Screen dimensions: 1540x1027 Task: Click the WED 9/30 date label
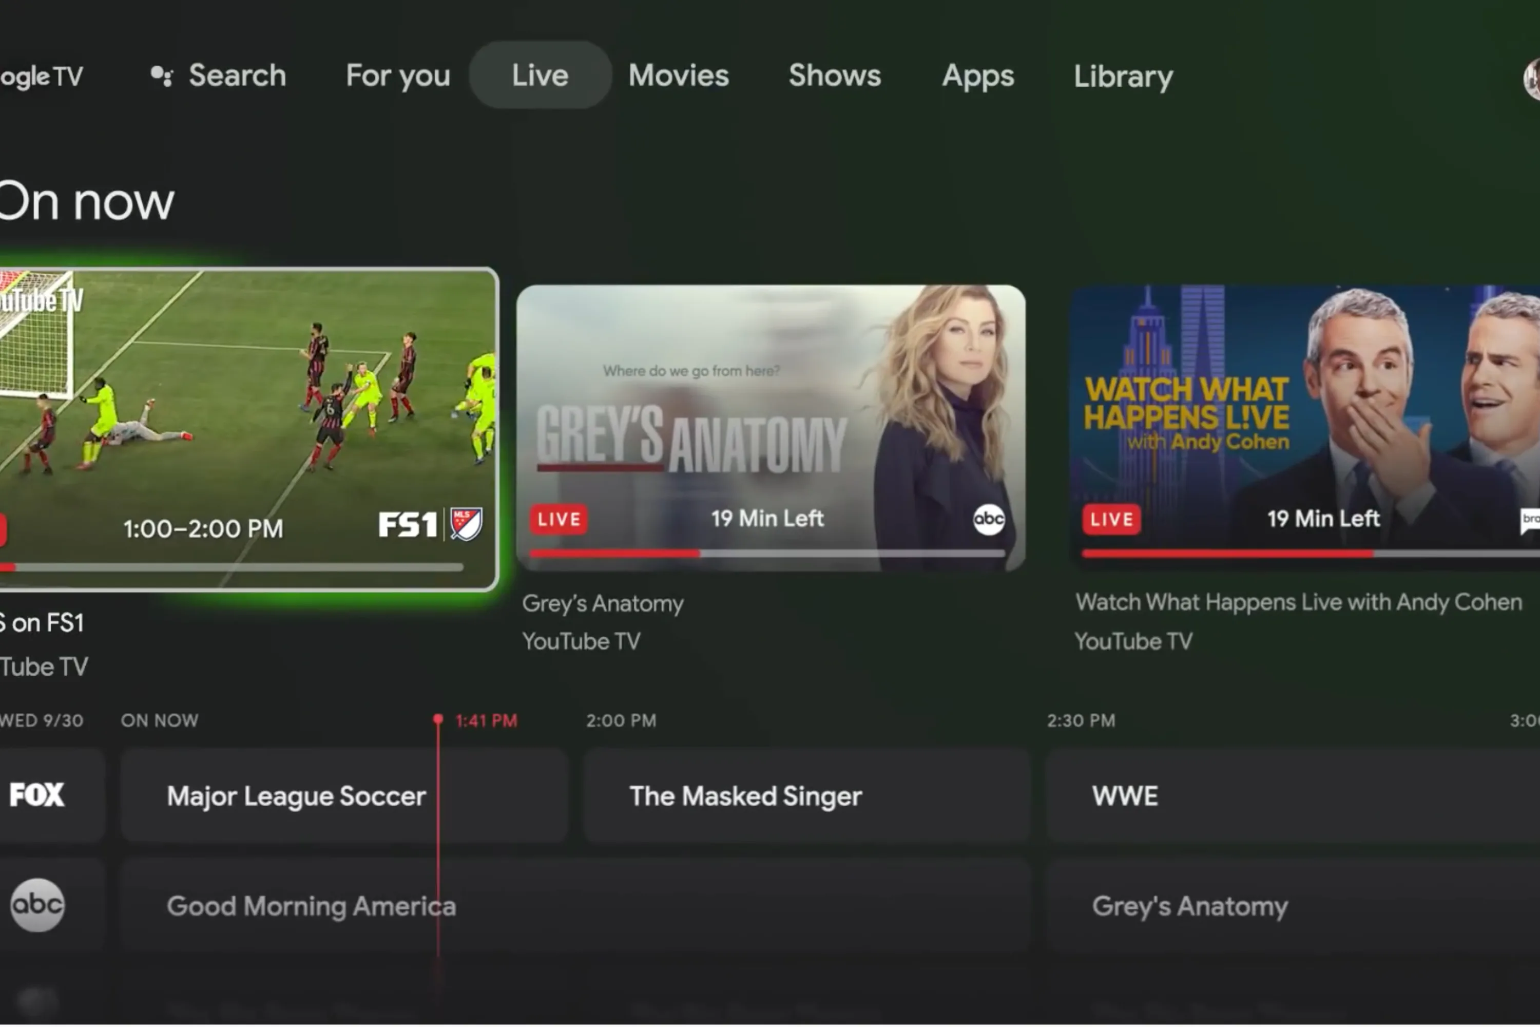coord(42,720)
